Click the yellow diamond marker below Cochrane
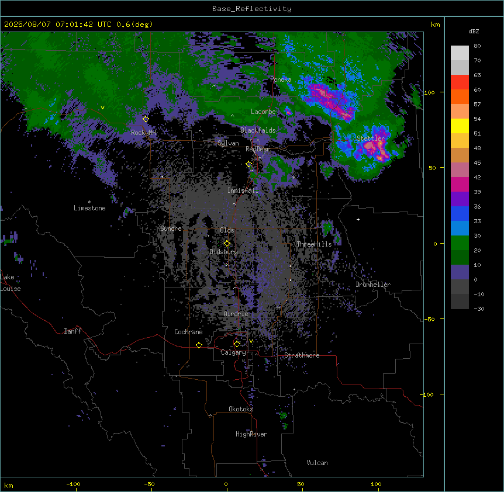Image resolution: width=504 pixels, height=492 pixels. (x=199, y=345)
